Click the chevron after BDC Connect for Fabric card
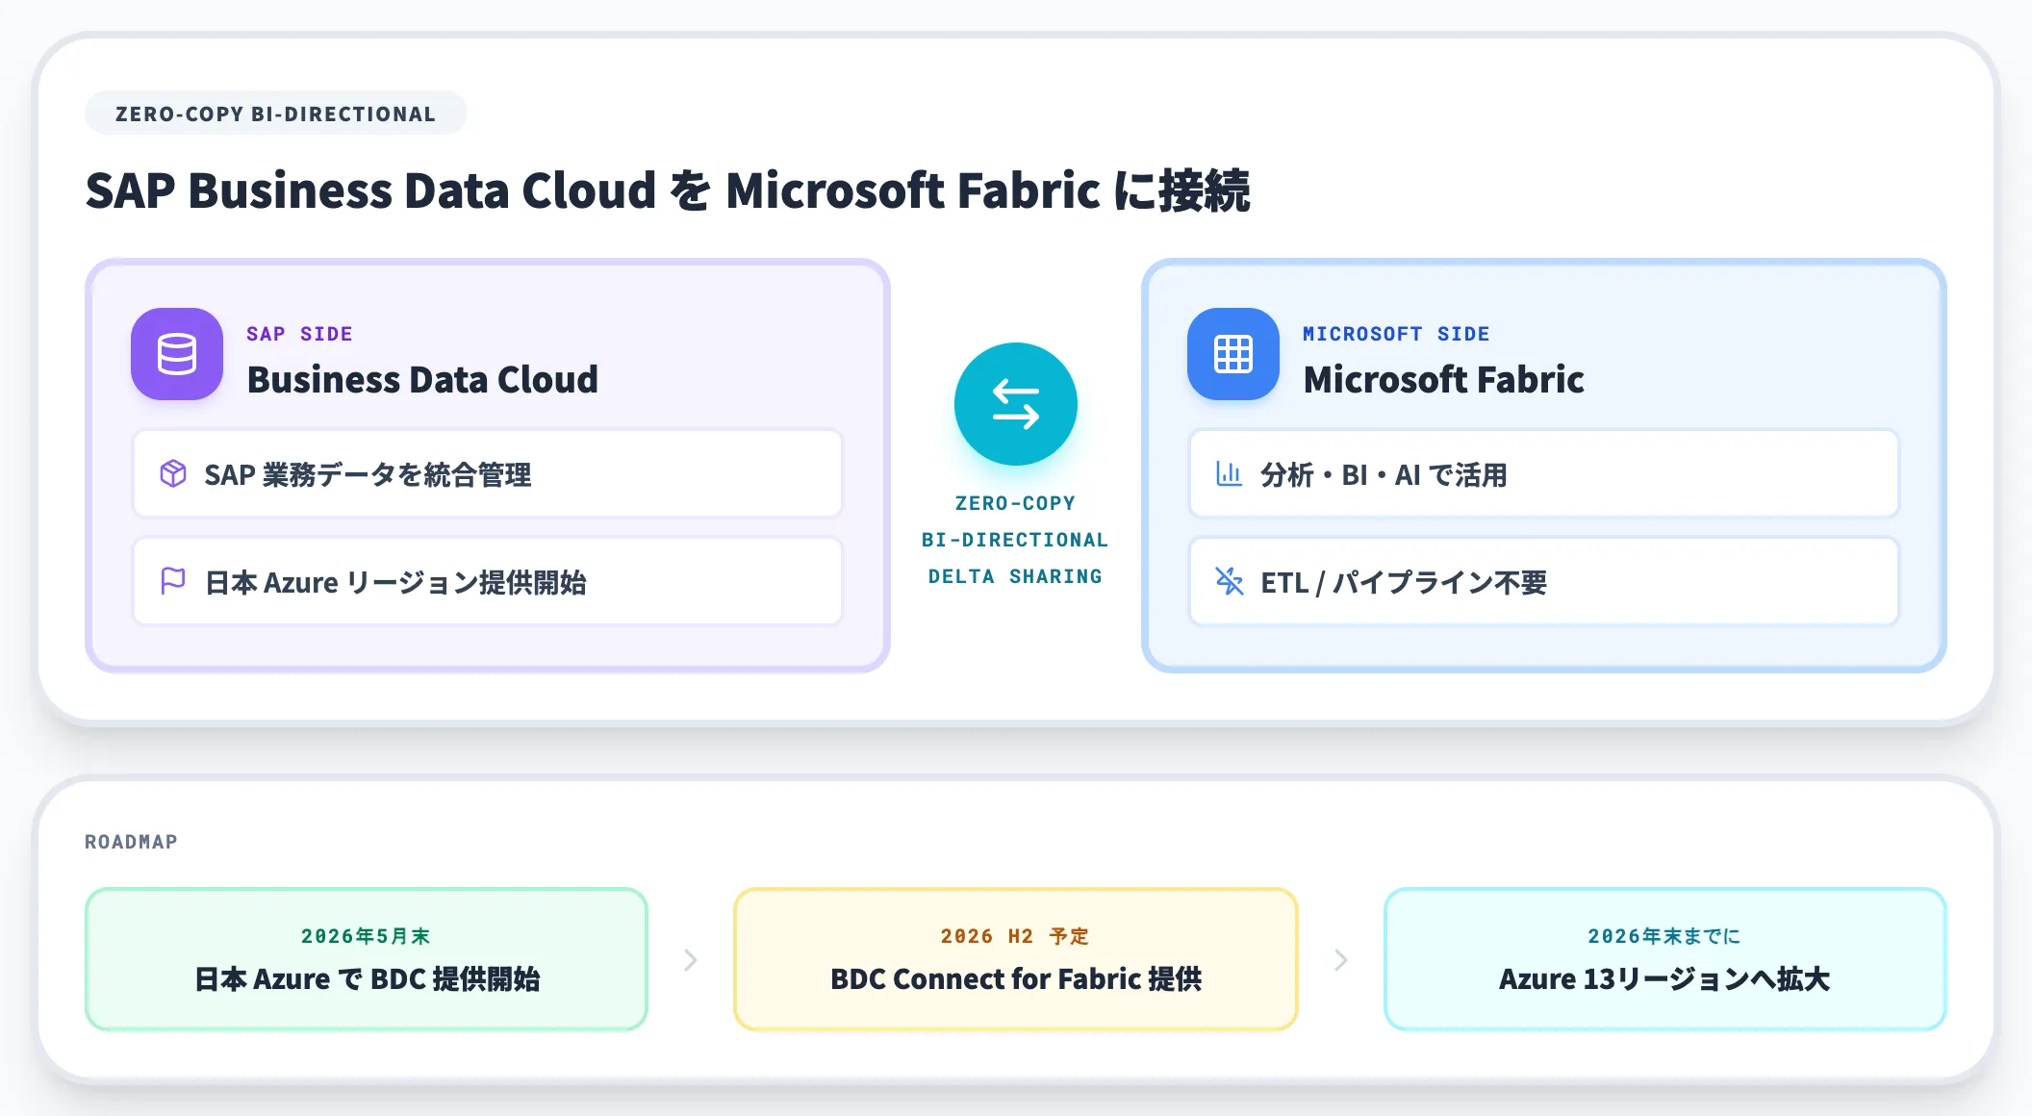The width and height of the screenshot is (2032, 1116). (x=1341, y=960)
